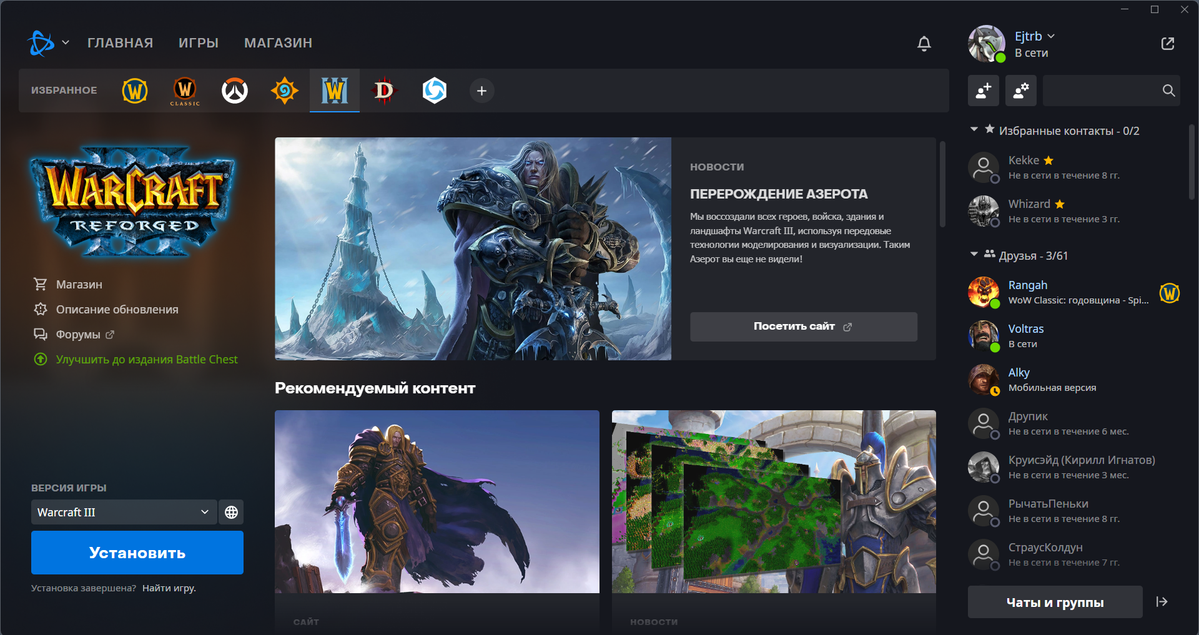Click Посетить сайт button
This screenshot has width=1199, height=635.
[x=804, y=327]
